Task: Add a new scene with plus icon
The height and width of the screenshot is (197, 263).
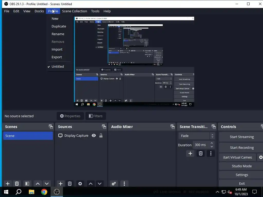Action: [7, 184]
